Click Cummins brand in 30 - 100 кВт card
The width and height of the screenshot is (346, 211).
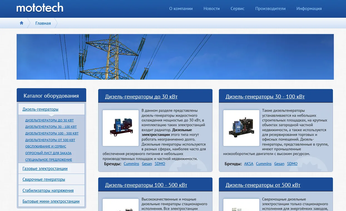(x=264, y=164)
